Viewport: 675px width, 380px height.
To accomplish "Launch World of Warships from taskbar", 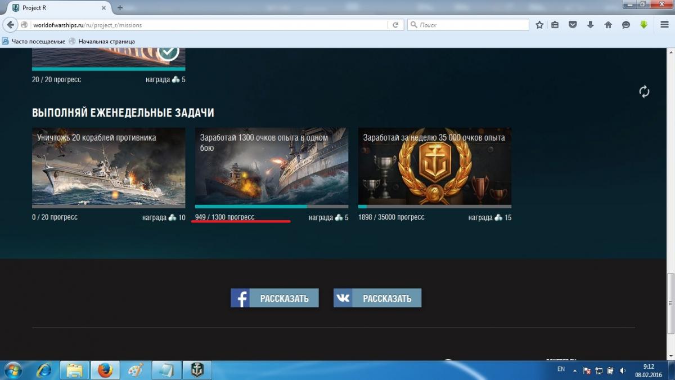I will coord(197,370).
